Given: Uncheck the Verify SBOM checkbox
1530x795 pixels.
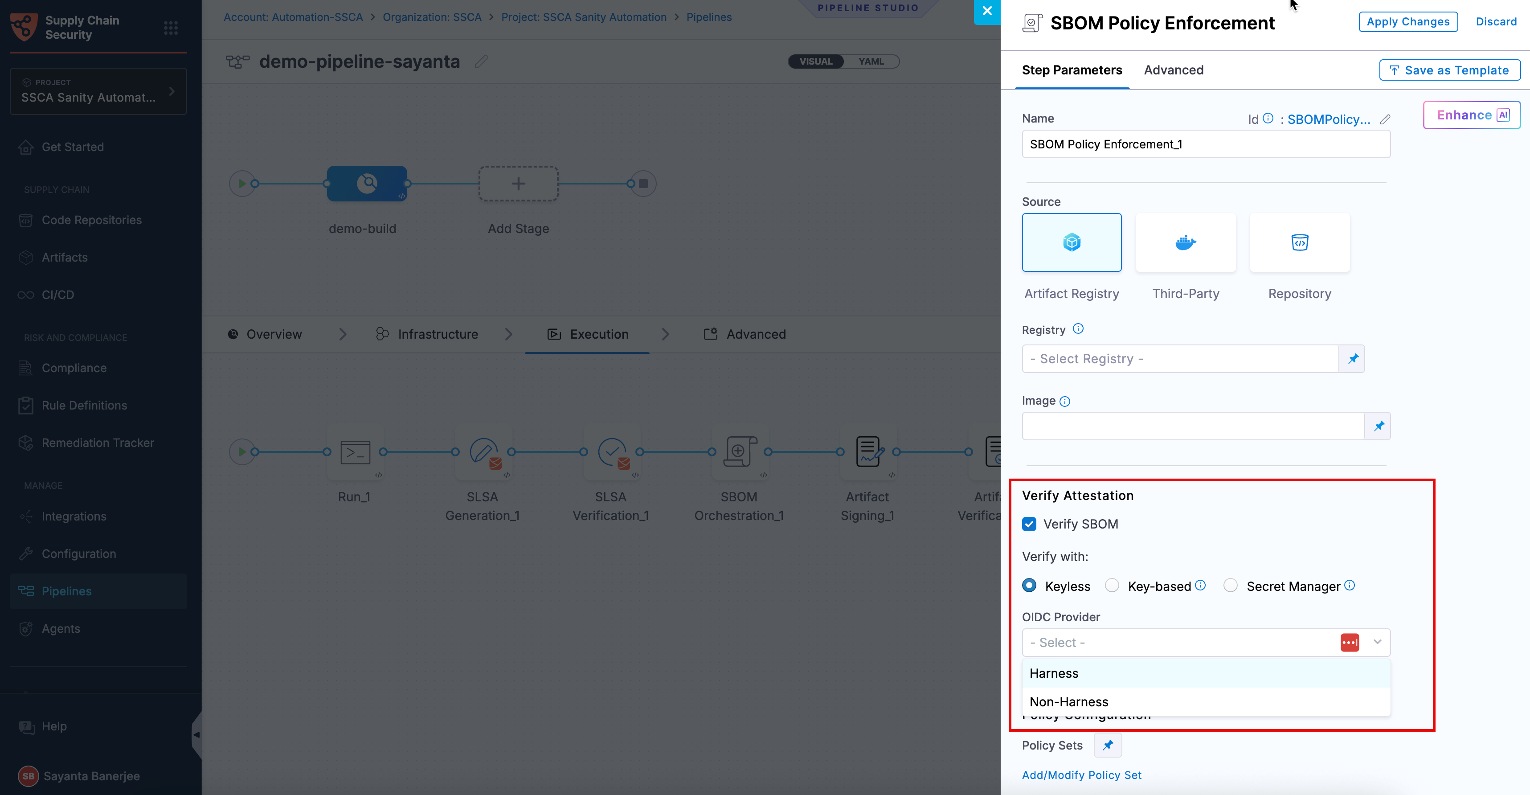Looking at the screenshot, I should [x=1029, y=524].
